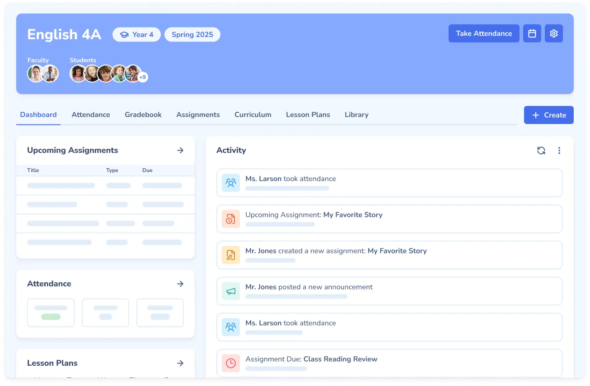
Task: Click the document icon on Mr. Jones's new assignment
Action: pos(230,255)
